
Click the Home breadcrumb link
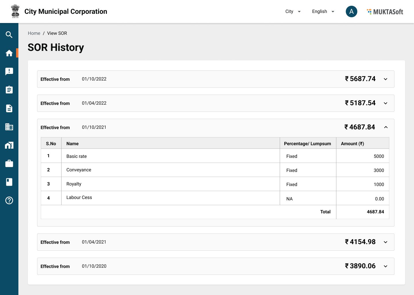pos(34,33)
